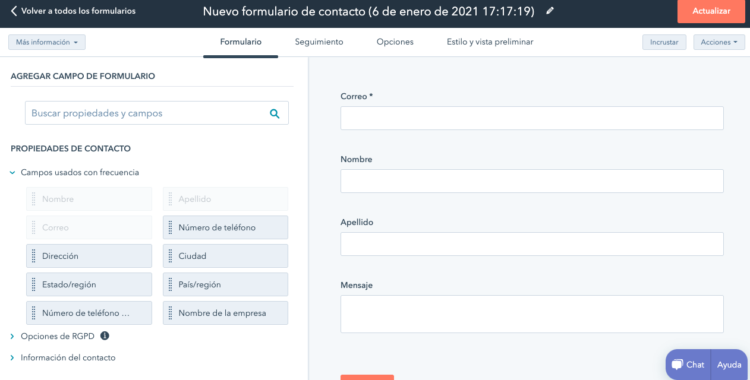Expand the Información del contacto section
The height and width of the screenshot is (380, 750).
click(x=12, y=357)
